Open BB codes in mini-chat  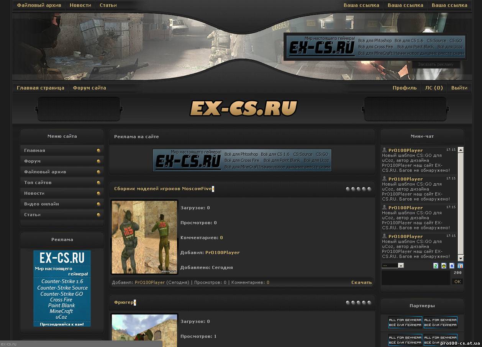(x=452, y=266)
